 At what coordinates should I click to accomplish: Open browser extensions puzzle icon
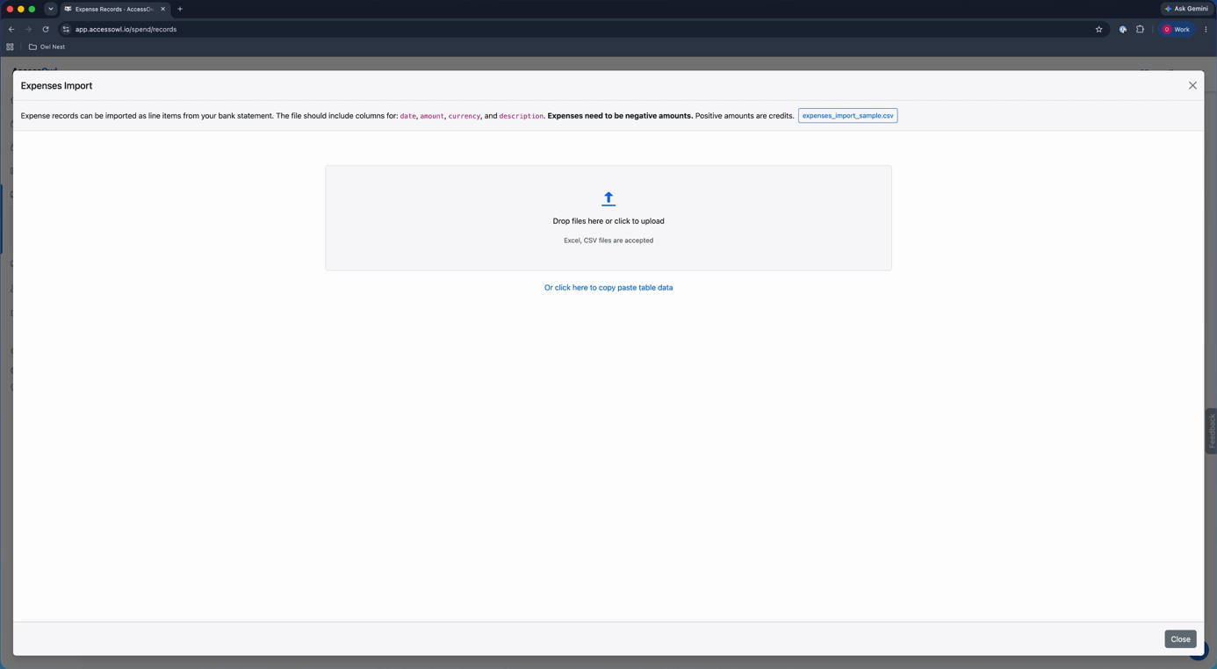[1140, 29]
